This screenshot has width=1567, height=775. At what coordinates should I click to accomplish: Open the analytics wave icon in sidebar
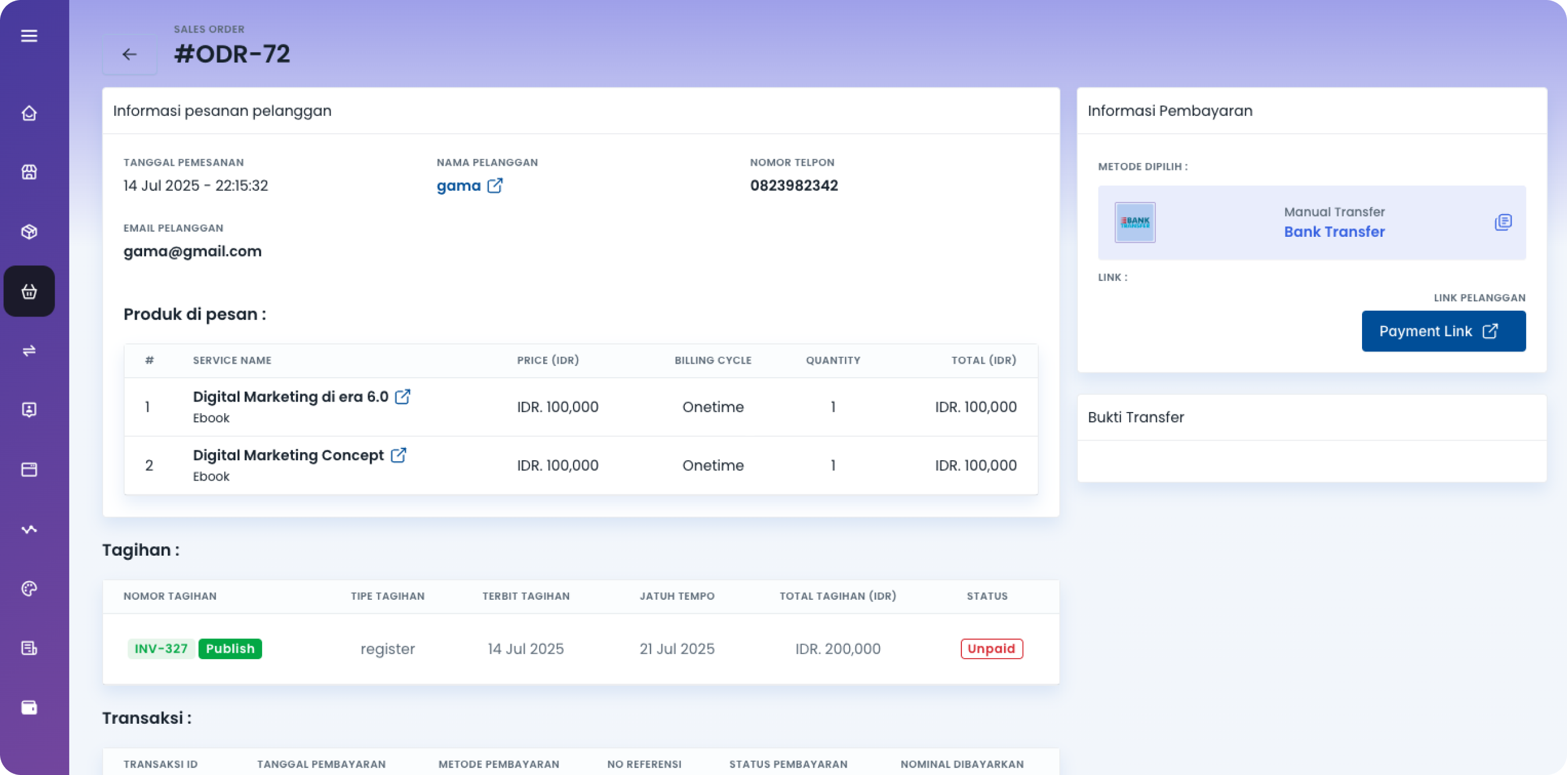(29, 529)
